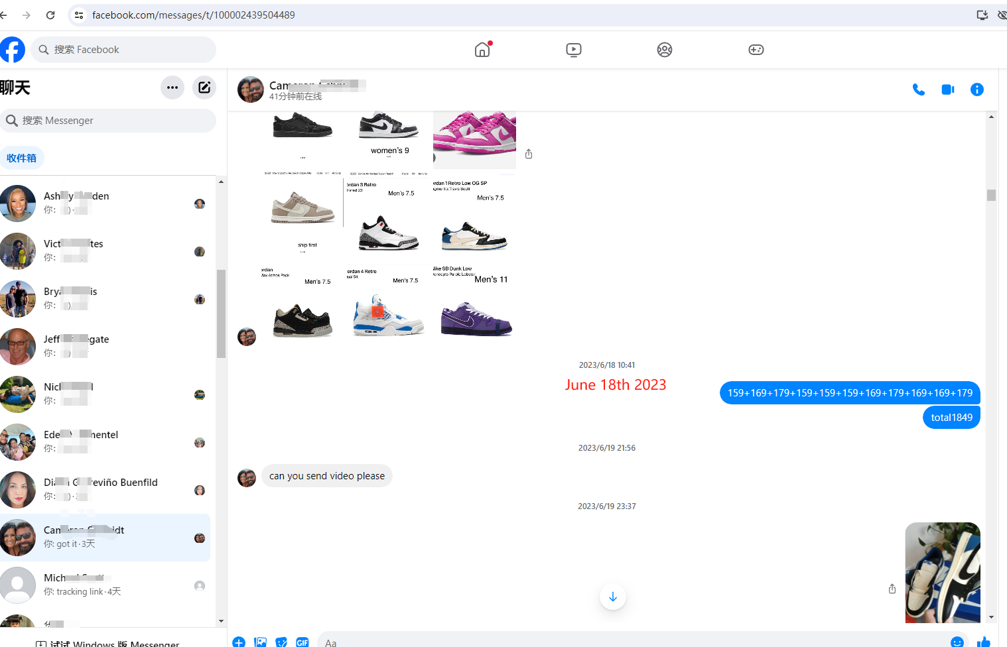
Task: Click the Groups icon in the top bar
Action: (x=664, y=50)
